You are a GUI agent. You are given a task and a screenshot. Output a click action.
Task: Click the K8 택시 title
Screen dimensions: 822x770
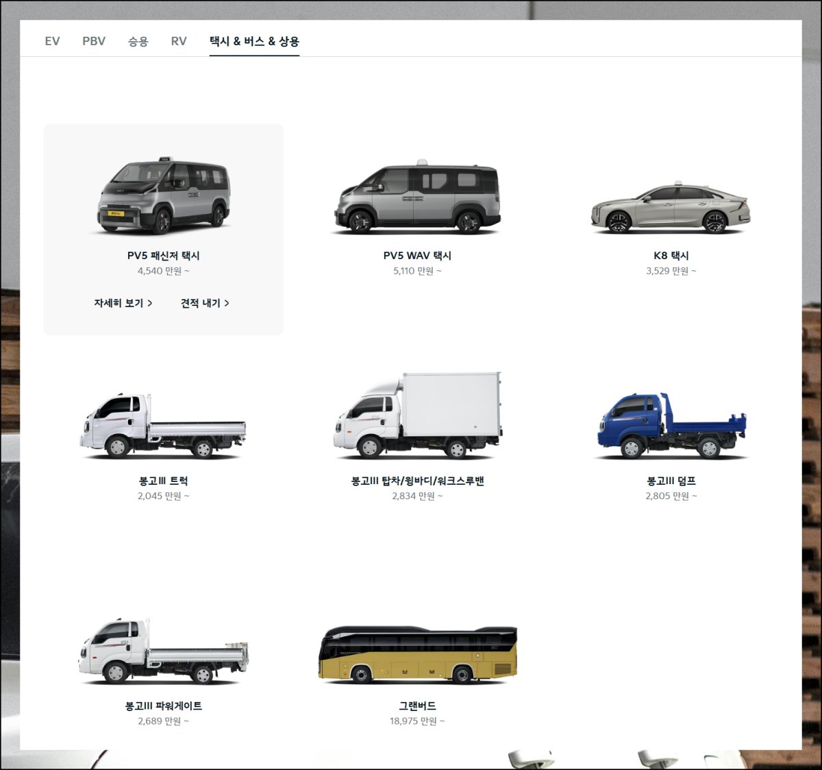[671, 256]
